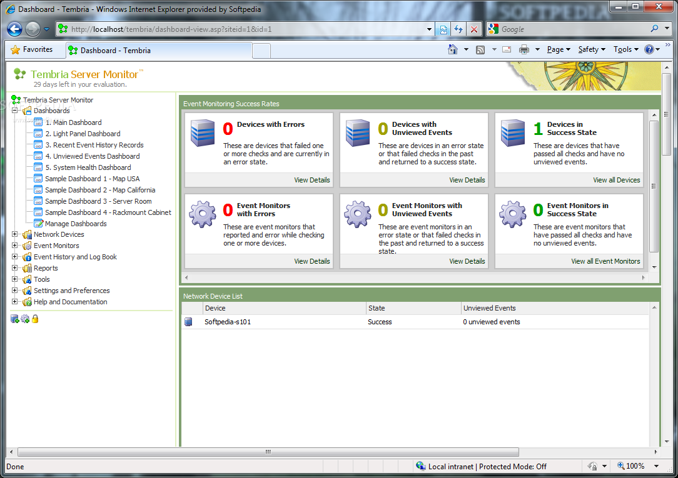Image resolution: width=678 pixels, height=478 pixels.
Task: Expand the Help and Documentation node
Action: [x=15, y=301]
